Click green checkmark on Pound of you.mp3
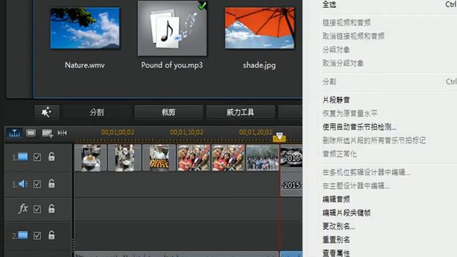The image size is (457, 257). 202,6
